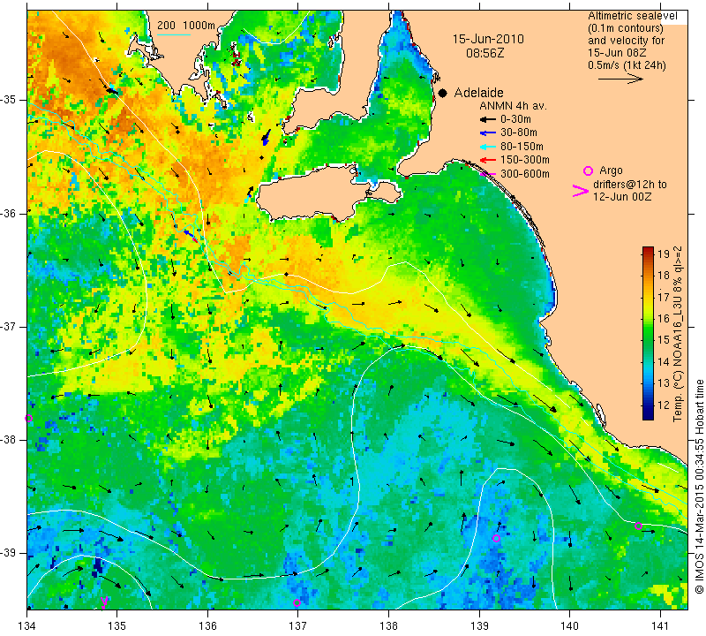This screenshot has width=706, height=636.
Task: Click the magenta 300-600m legend arrow
Action: pyautogui.click(x=488, y=174)
